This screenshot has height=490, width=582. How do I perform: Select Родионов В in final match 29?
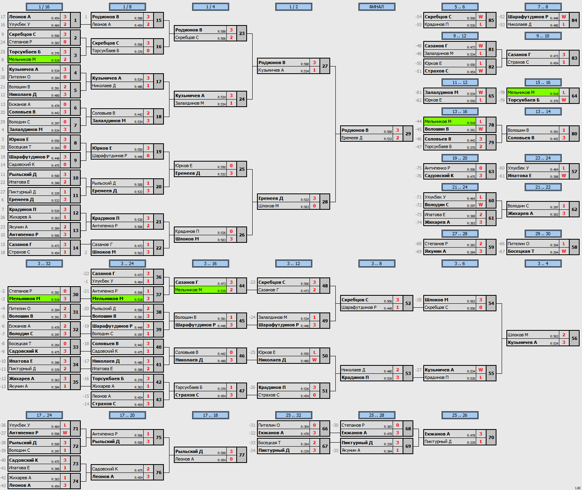pyautogui.click(x=366, y=130)
